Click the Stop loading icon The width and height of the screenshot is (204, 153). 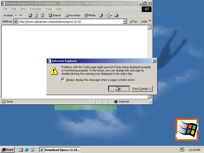30,15
